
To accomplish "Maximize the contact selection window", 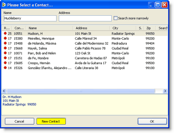I will 158,5.
